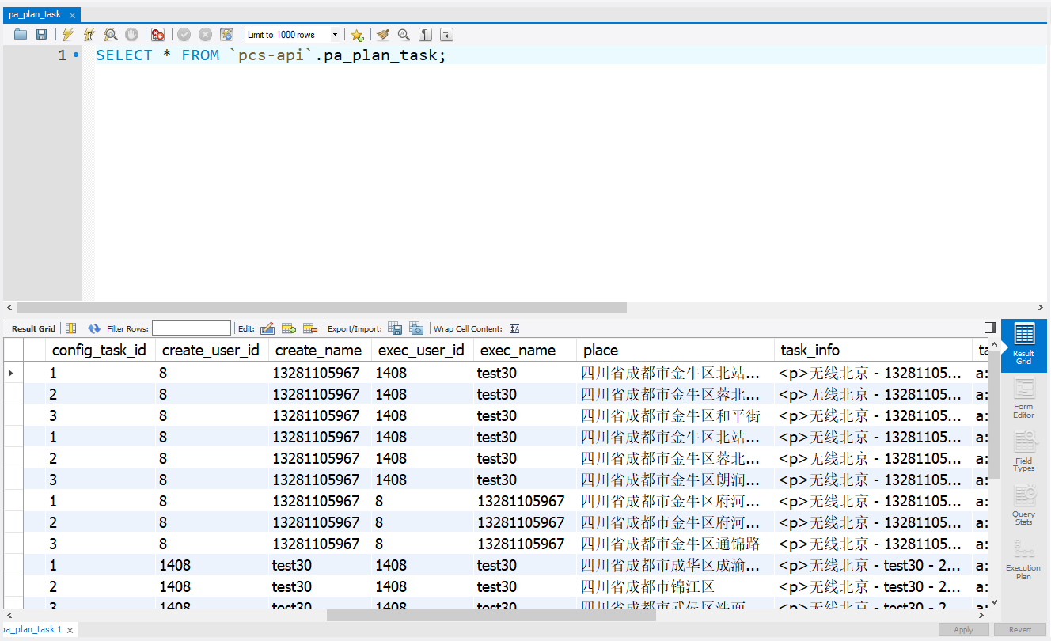This screenshot has height=641, width=1051.
Task: Open a SQL script file
Action: point(21,35)
